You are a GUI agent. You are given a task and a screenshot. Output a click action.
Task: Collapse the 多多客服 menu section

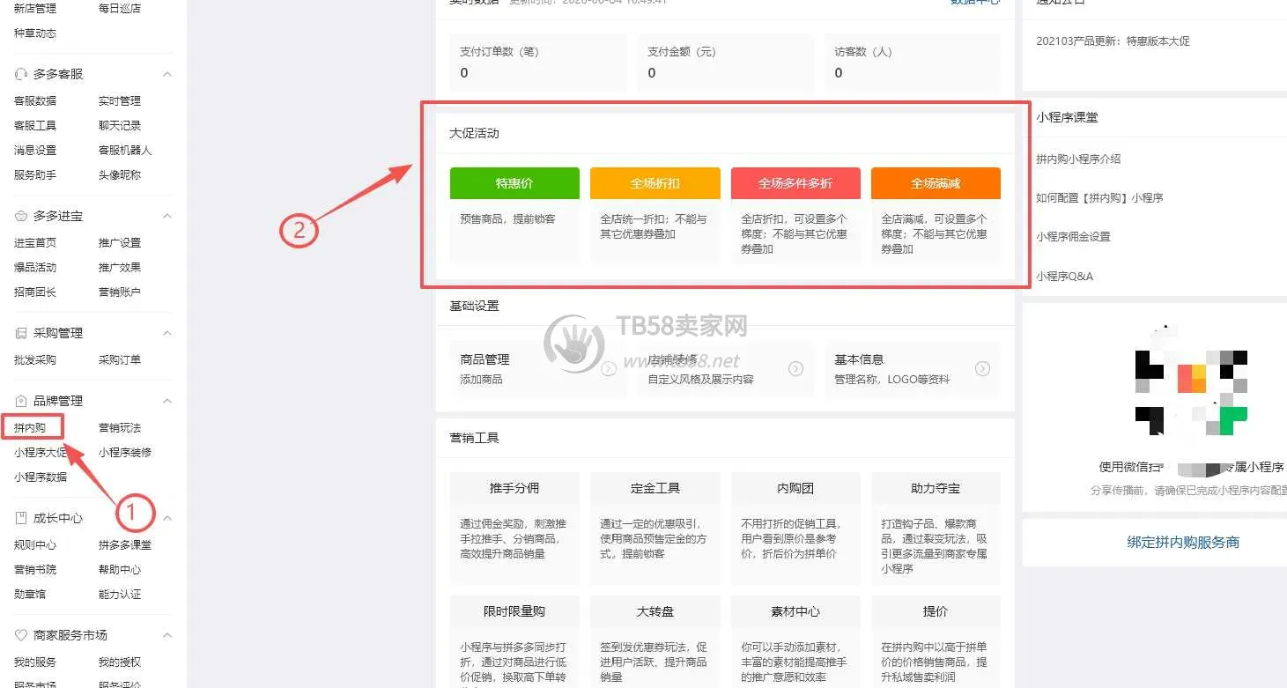point(167,74)
